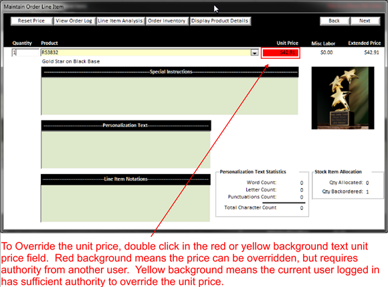Click the Total Character Count value
This screenshot has width=388, height=287.
click(302, 208)
